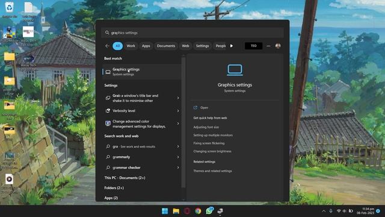385x217 pixels.
Task: Switch to the Apps filter tab
Action: (146, 46)
